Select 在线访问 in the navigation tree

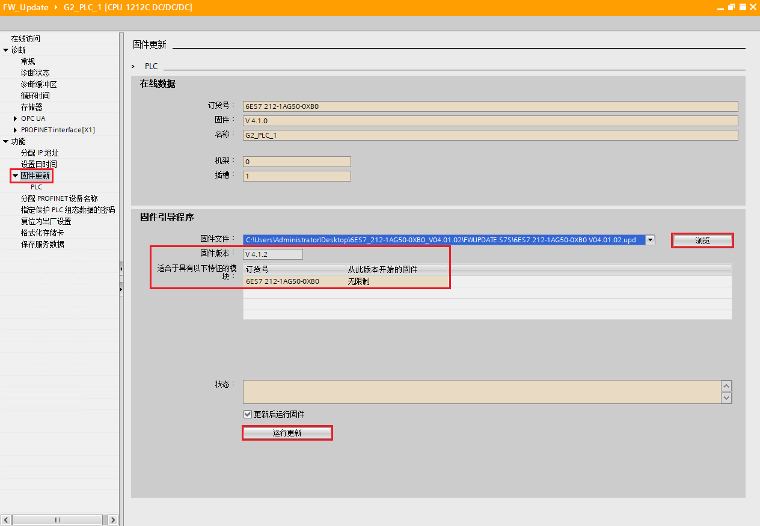click(26, 38)
